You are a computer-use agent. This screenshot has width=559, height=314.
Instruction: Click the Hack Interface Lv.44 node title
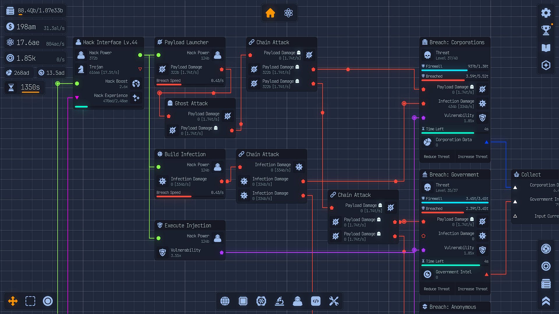(110, 42)
